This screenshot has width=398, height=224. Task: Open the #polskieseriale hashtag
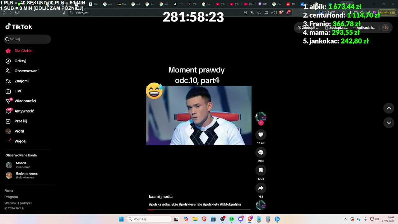pos(190,204)
